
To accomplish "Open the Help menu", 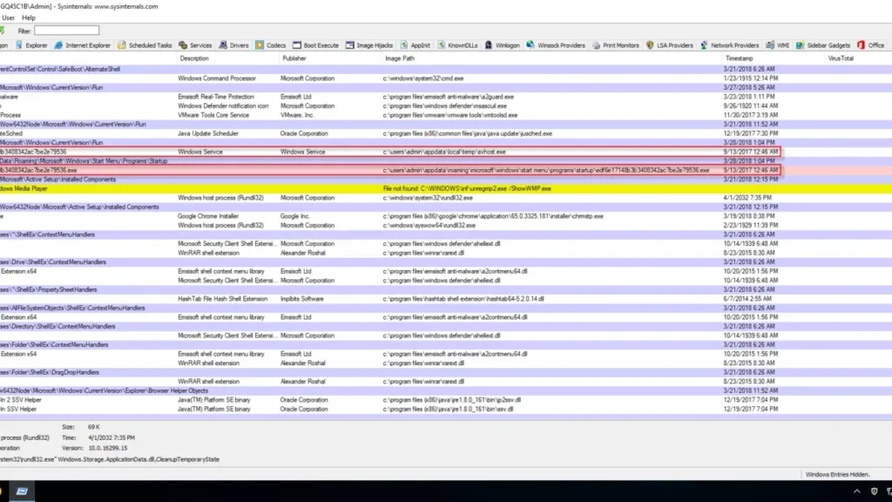I will pyautogui.click(x=29, y=17).
